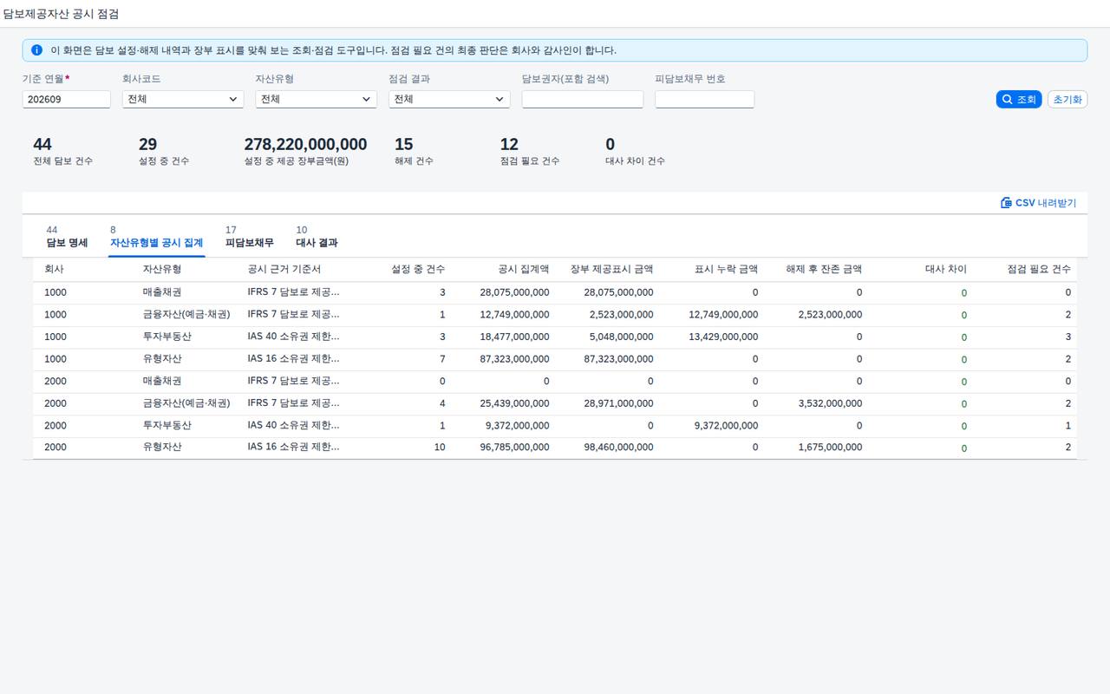The image size is (1110, 694).
Task: Click the info icon in the notice banner
Action: click(x=36, y=50)
